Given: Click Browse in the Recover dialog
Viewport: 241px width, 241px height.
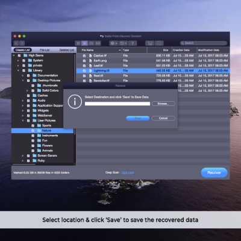Looking at the screenshot, I should click(x=163, y=104).
